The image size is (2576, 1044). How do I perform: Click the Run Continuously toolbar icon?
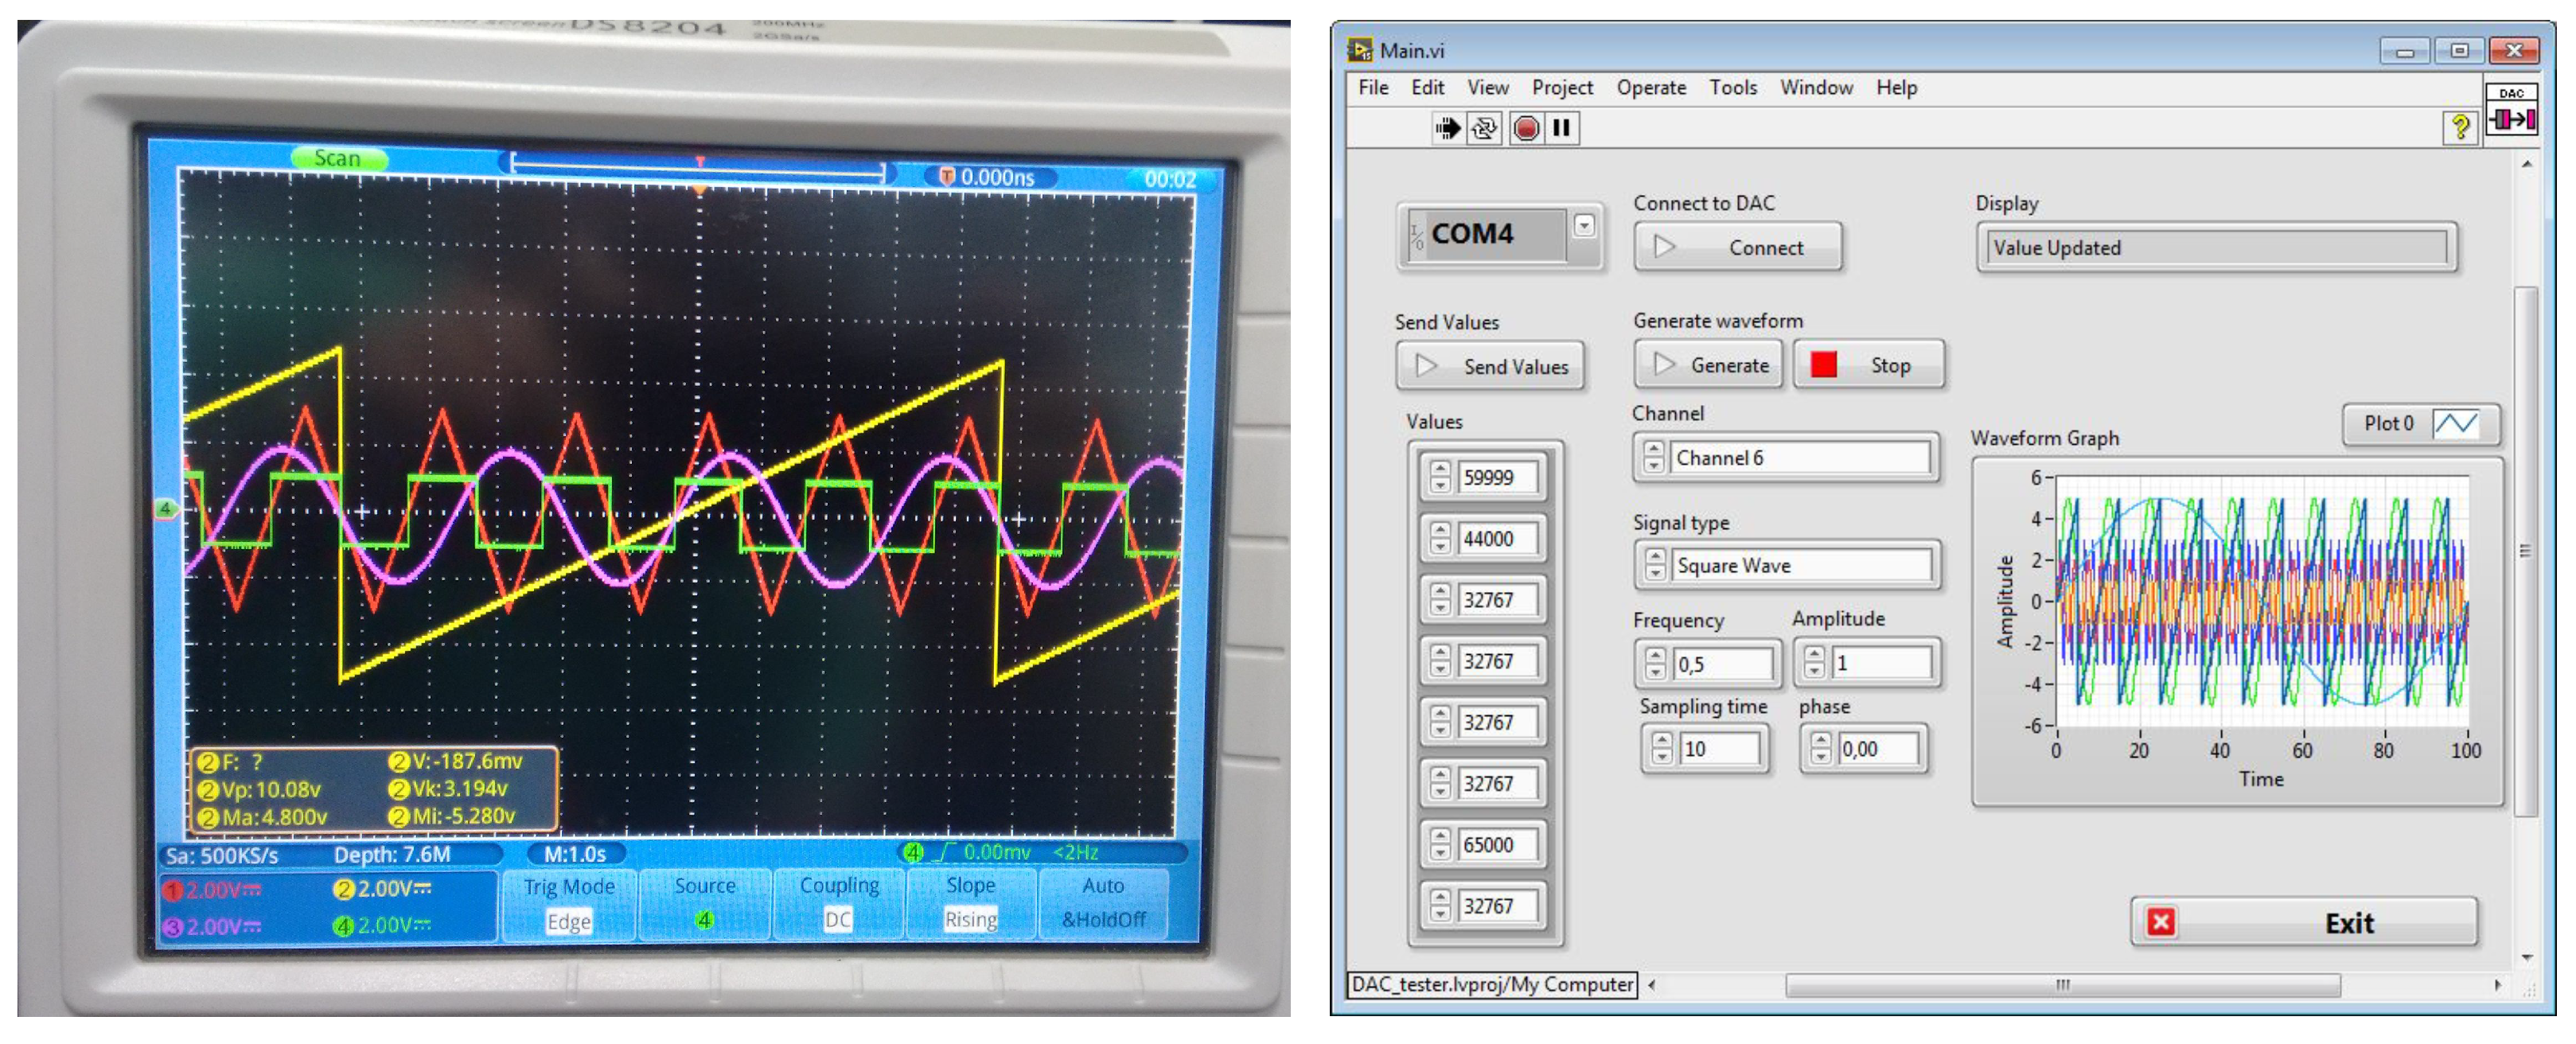tap(1484, 128)
